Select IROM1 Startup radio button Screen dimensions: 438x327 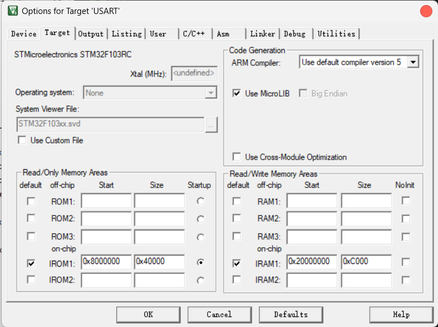point(200,262)
